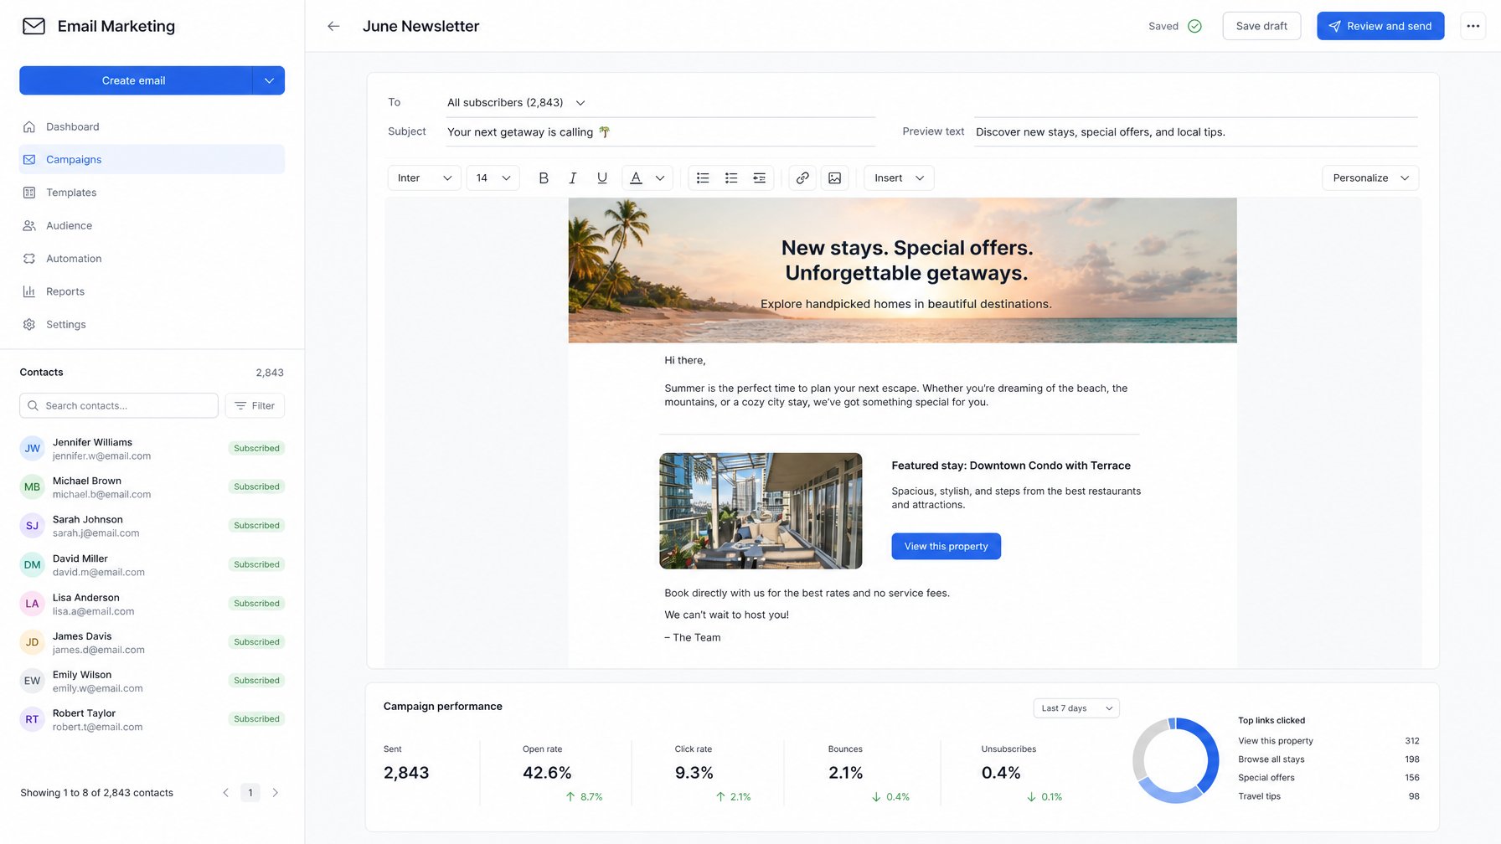Open Templates in the sidebar

pos(152,193)
